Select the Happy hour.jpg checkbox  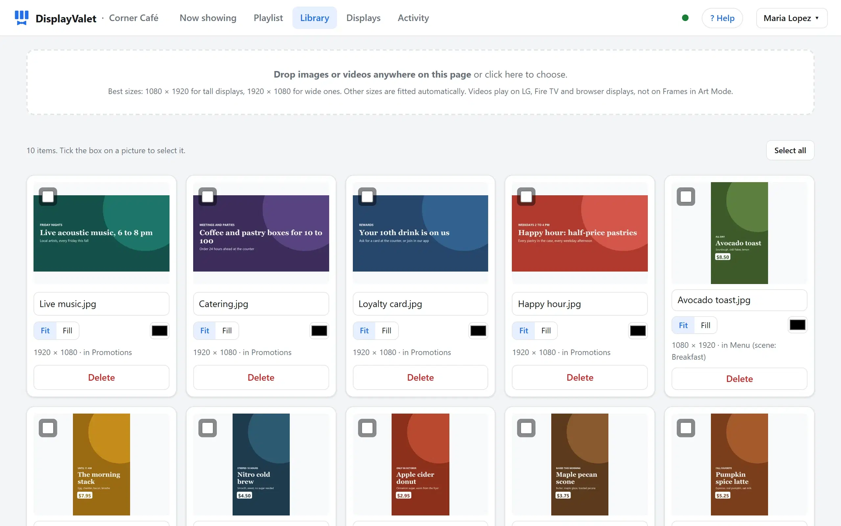click(x=526, y=197)
